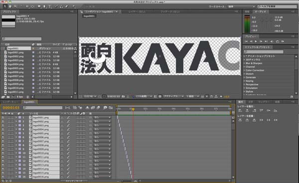Open parent dropdown for logo0003.png layer
299x183 pixels.
pos(102,125)
